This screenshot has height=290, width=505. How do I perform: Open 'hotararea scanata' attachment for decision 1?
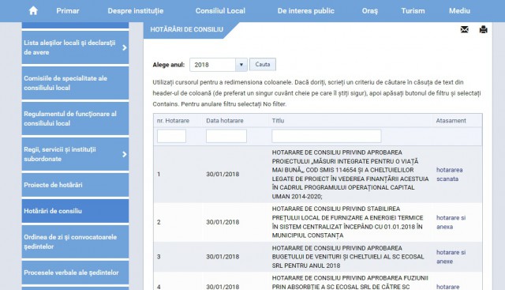(x=449, y=174)
